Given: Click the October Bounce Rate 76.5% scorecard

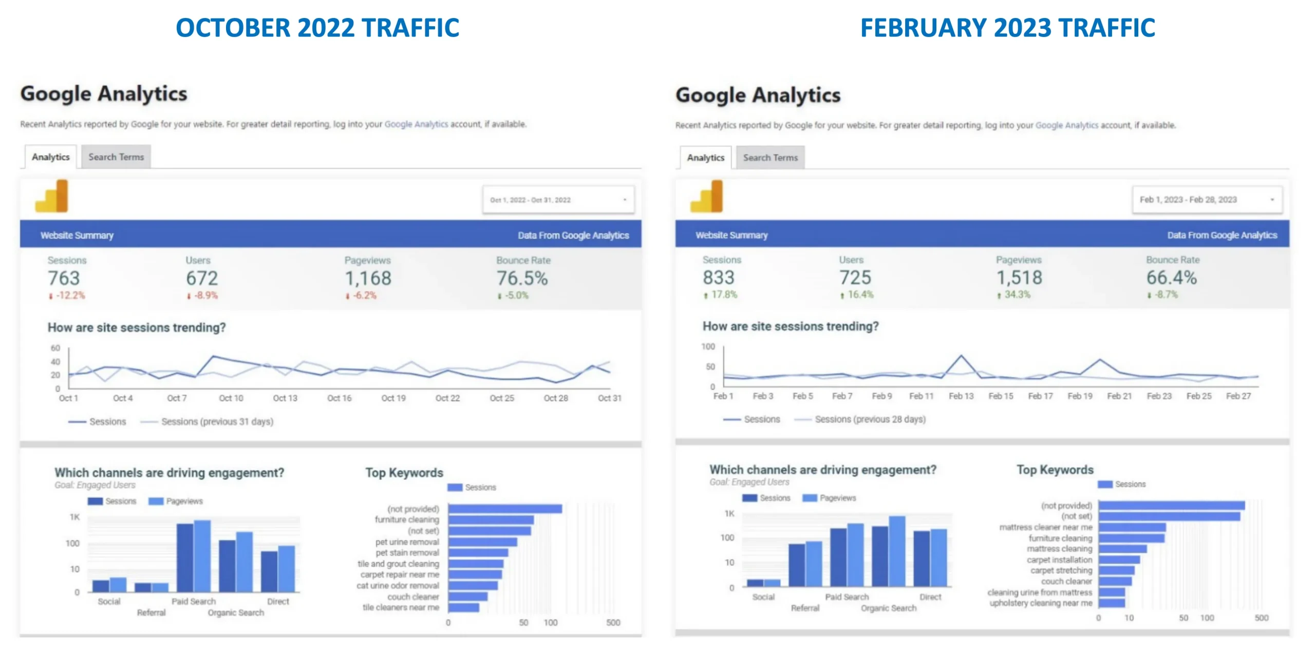Looking at the screenshot, I should click(522, 279).
